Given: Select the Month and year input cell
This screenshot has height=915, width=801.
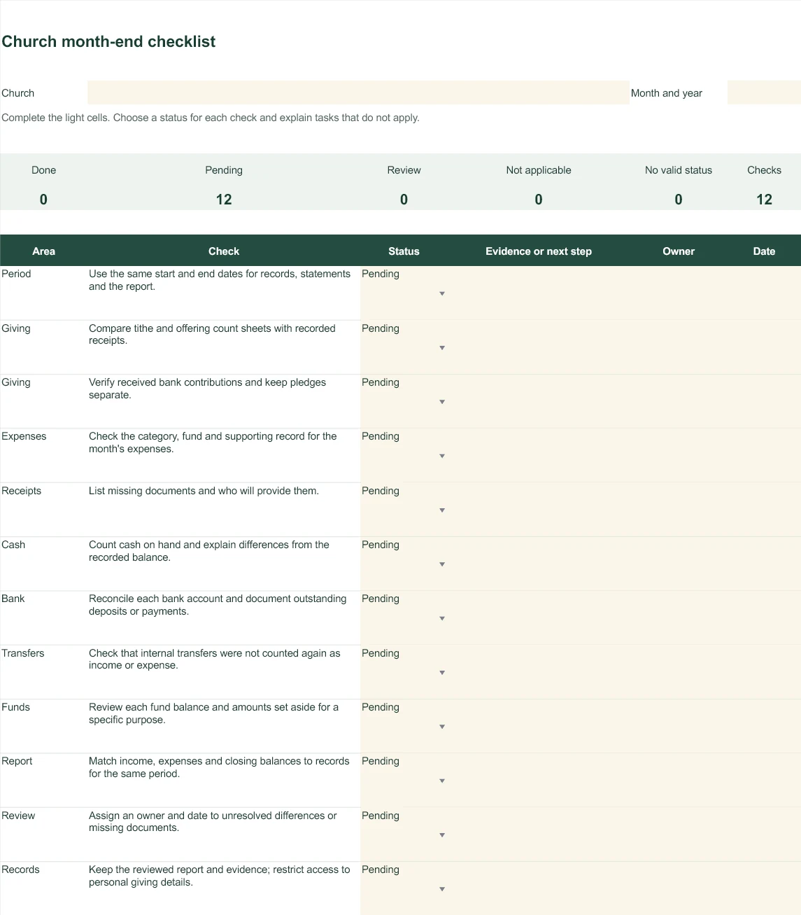Looking at the screenshot, I should [764, 92].
